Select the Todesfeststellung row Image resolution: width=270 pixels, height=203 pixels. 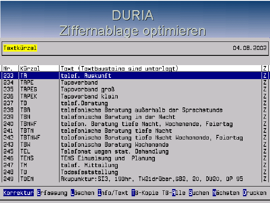tap(135, 172)
